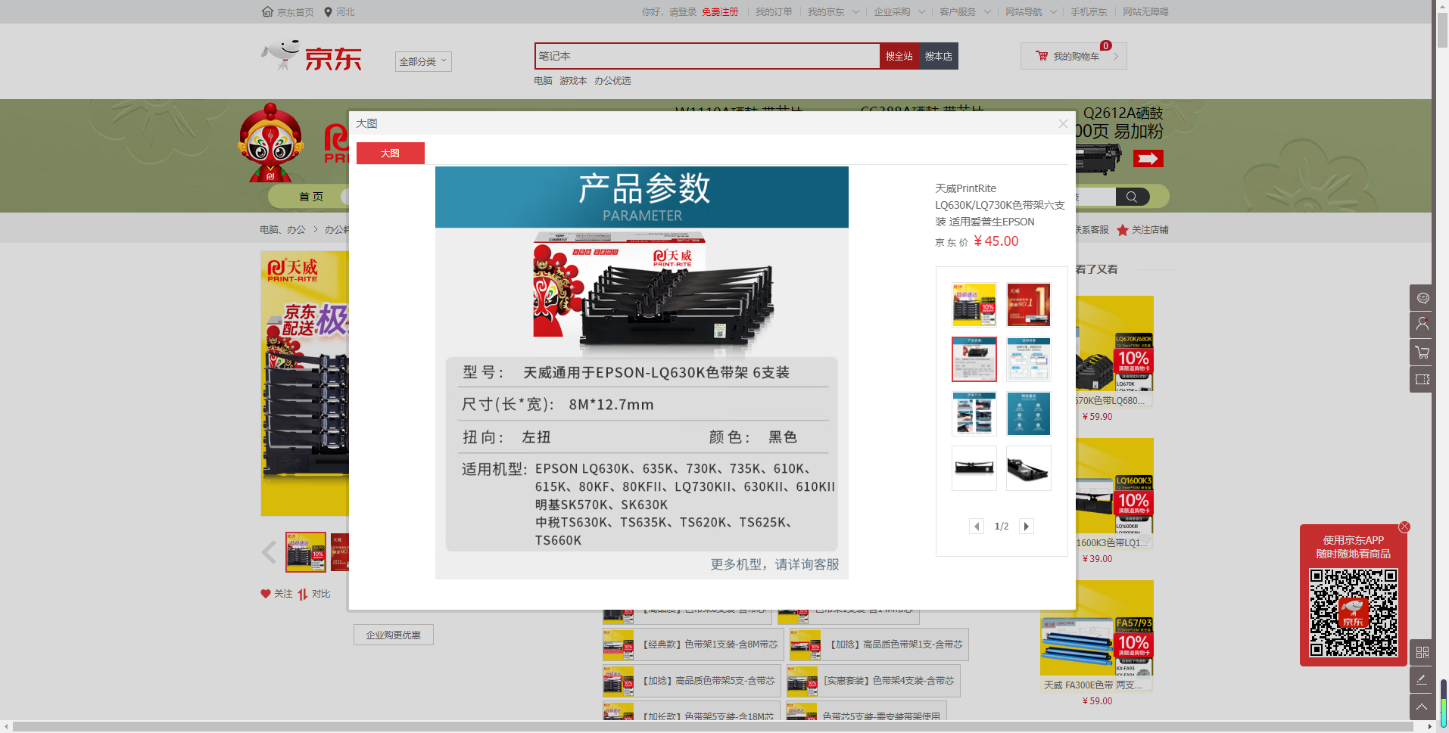1449x733 pixels.
Task: Open cart sidebar icon
Action: point(1423,352)
